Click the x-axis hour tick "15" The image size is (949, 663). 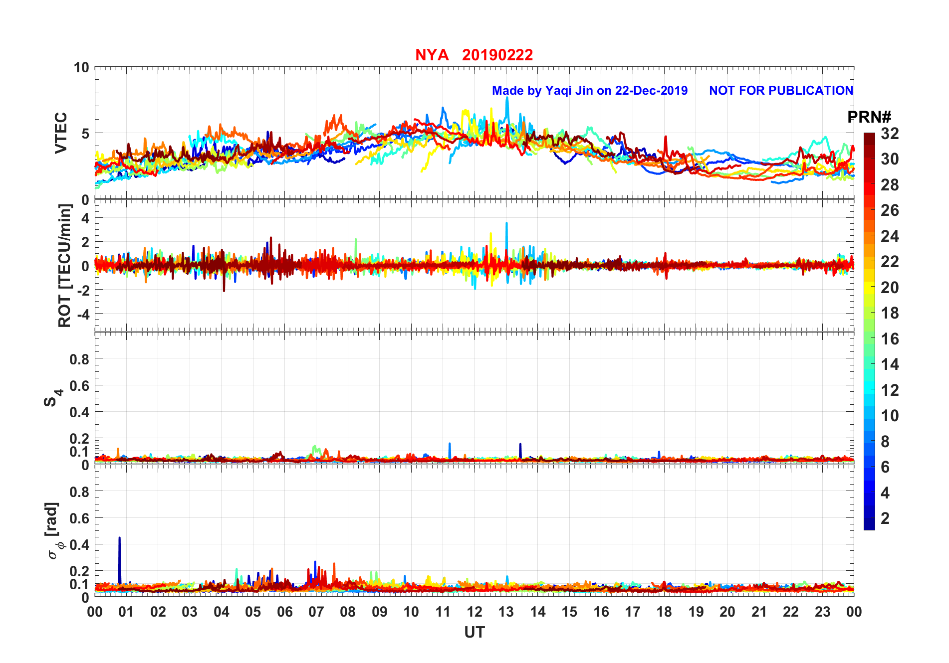[x=569, y=612]
